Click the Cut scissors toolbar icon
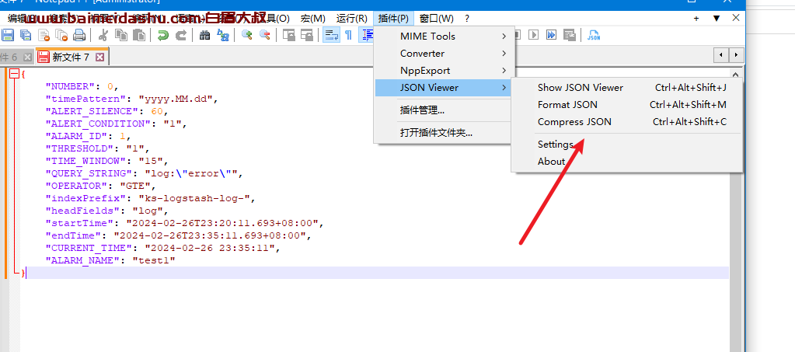 (x=103, y=35)
